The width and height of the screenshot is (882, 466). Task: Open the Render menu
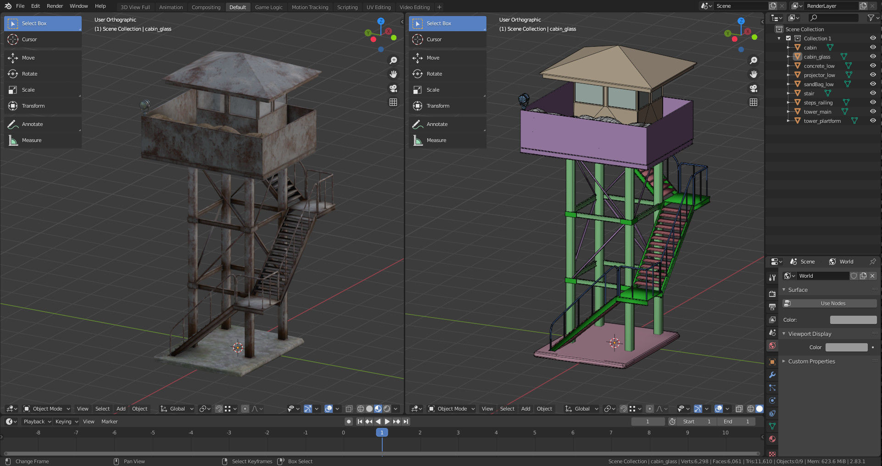coord(55,6)
